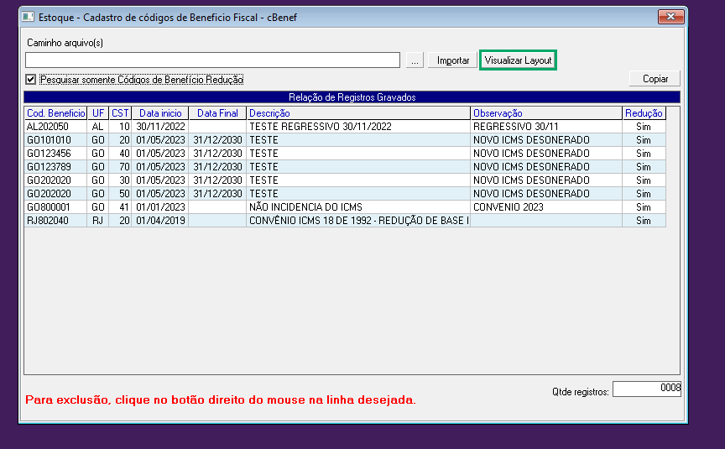Screen dimensions: 725x449
Task: Click CST value 41 cell
Action: click(x=120, y=207)
